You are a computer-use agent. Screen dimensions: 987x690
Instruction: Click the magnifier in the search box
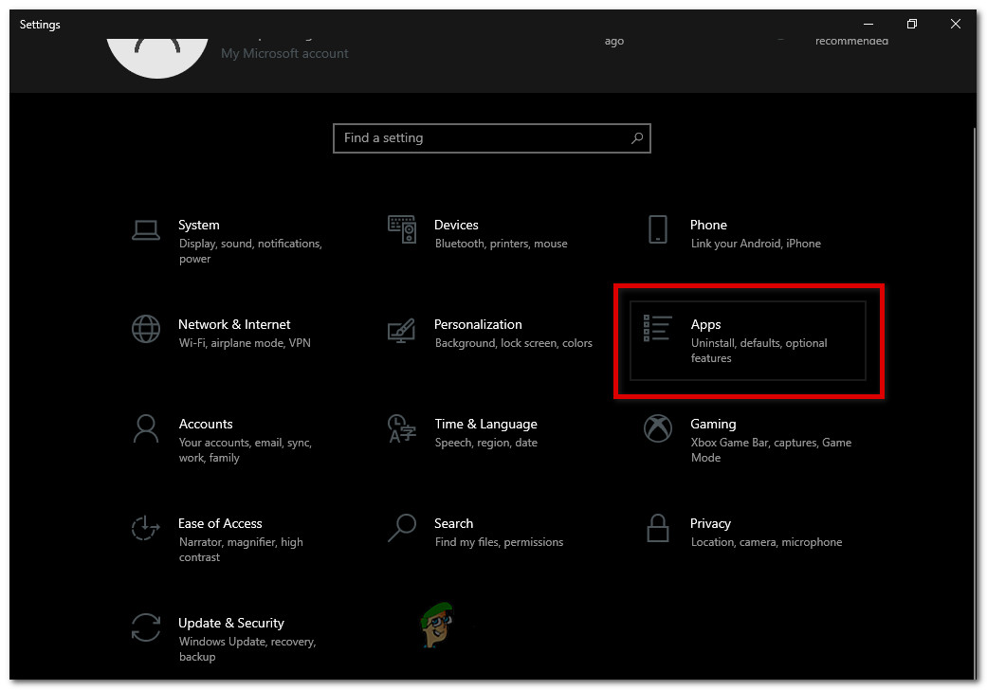pos(637,137)
